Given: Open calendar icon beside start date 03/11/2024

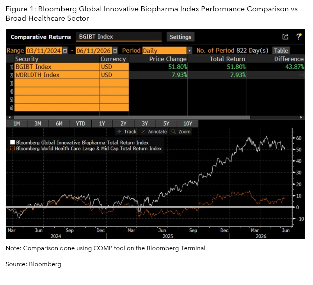Looking at the screenshot, I should click(x=65, y=50).
